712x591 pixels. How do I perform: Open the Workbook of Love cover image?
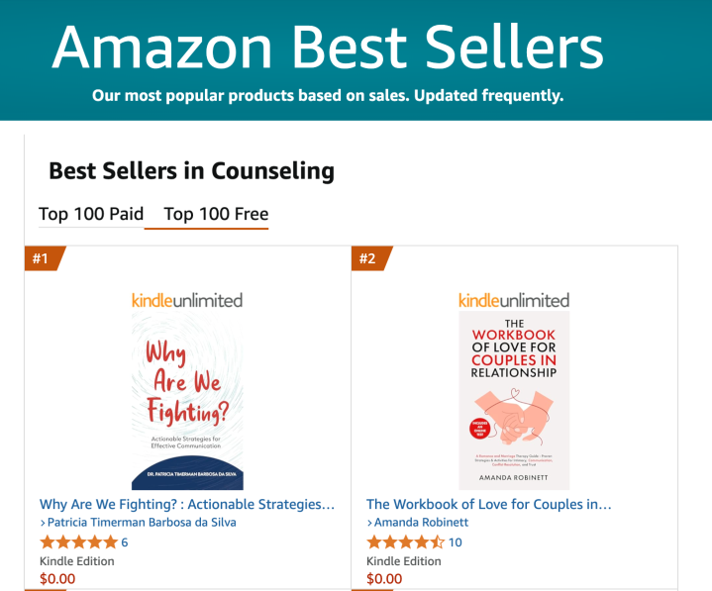click(x=514, y=401)
